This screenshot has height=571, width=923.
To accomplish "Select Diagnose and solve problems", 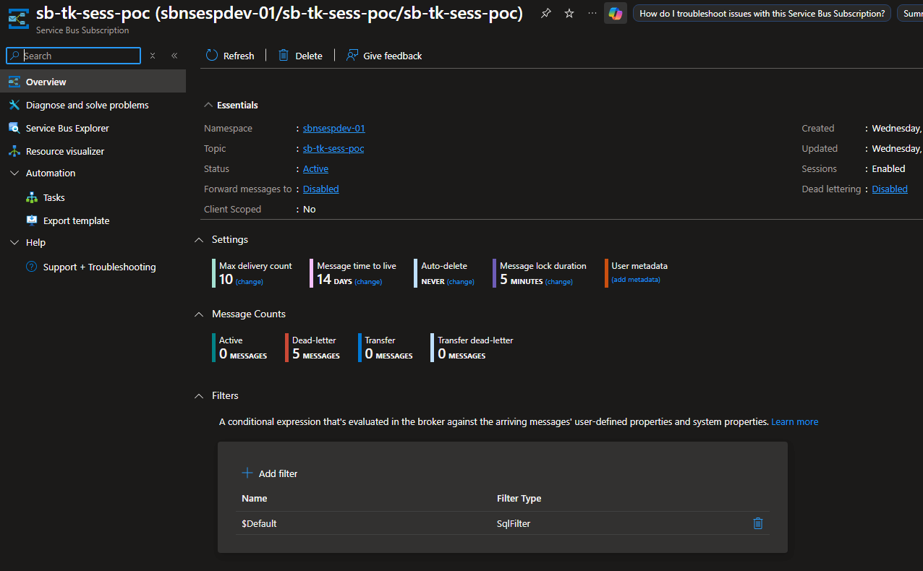I will [x=87, y=105].
